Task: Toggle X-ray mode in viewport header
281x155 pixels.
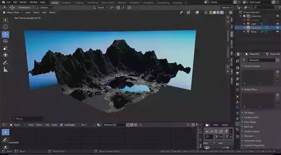Action: (x=206, y=12)
